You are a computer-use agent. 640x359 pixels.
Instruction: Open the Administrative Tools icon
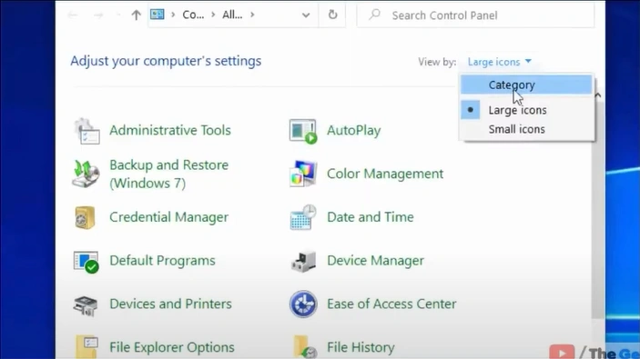[x=86, y=131]
